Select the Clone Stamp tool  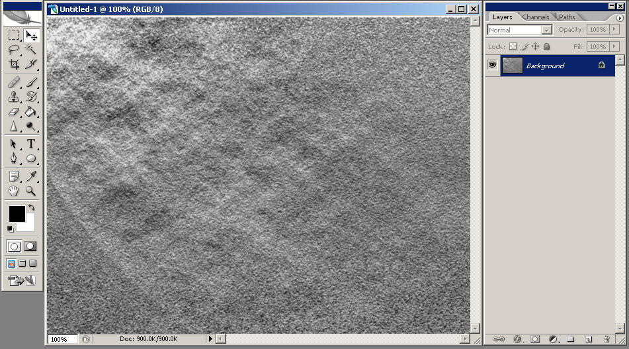14,97
